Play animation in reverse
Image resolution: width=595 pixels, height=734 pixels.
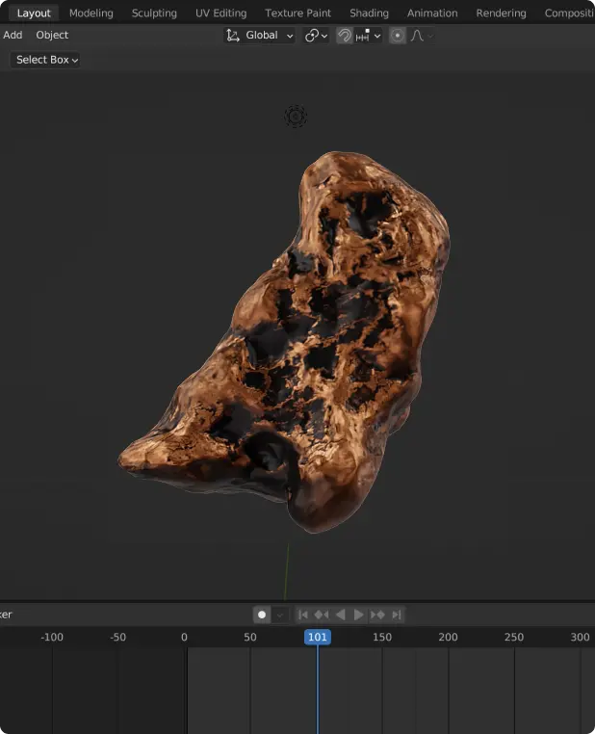(340, 615)
